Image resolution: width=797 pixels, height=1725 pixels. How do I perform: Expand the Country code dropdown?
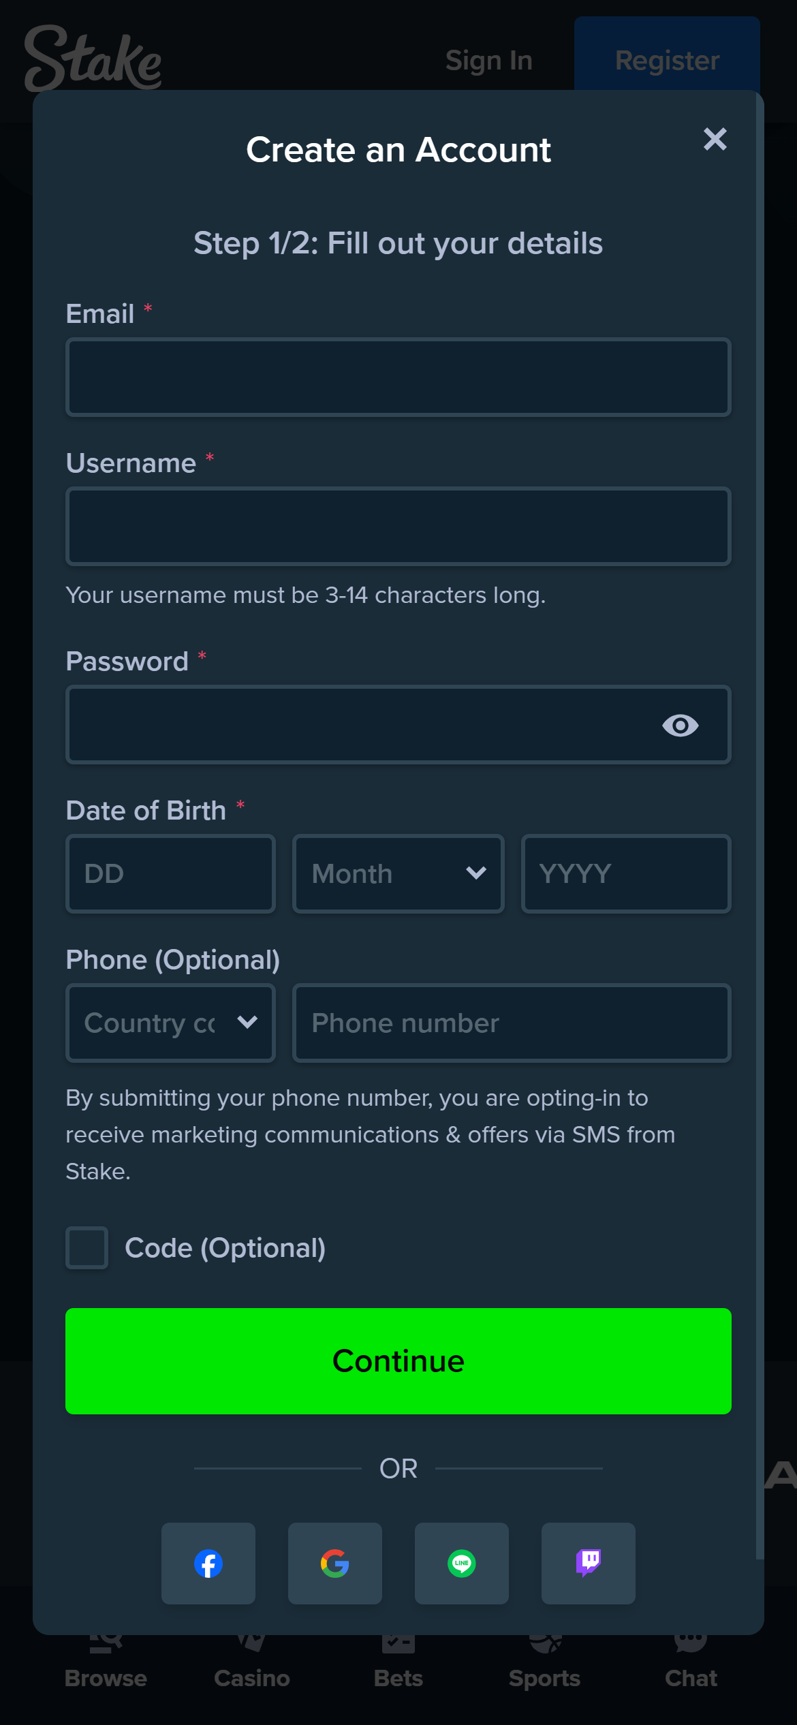tap(170, 1023)
